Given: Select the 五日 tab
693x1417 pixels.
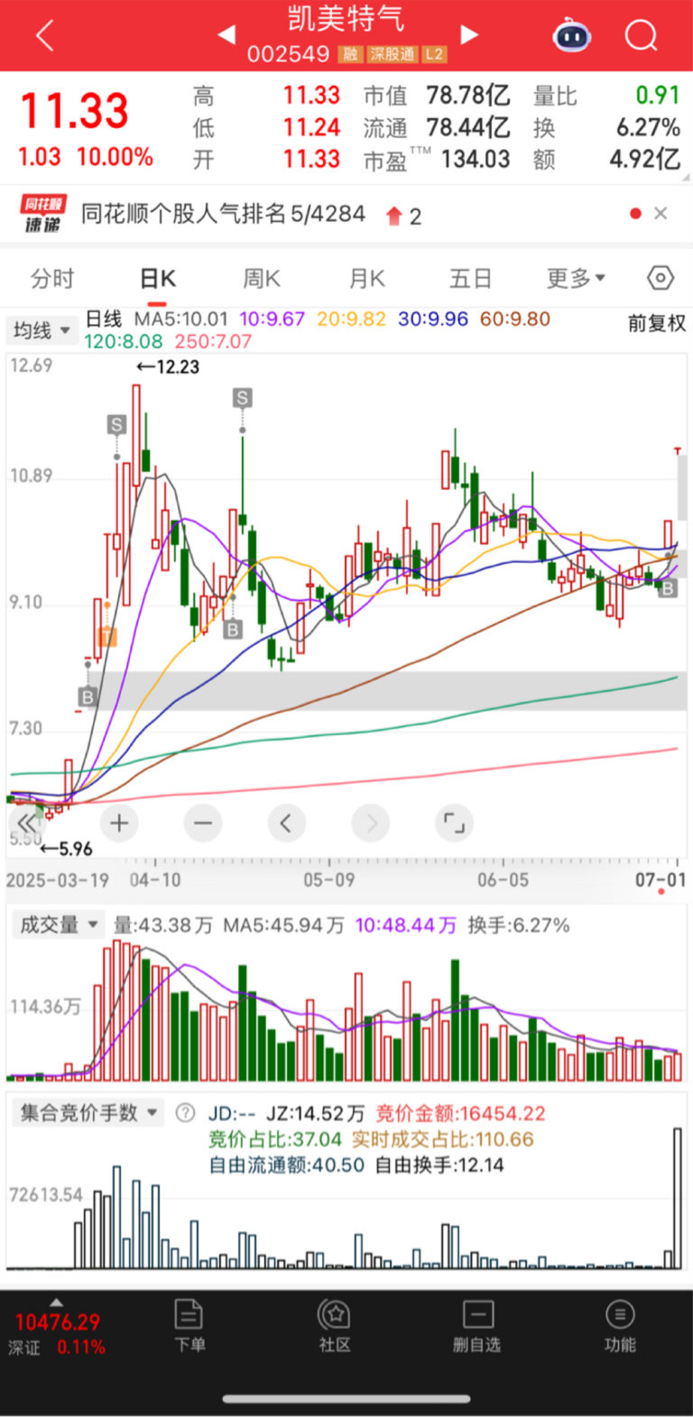Looking at the screenshot, I should pyautogui.click(x=471, y=279).
